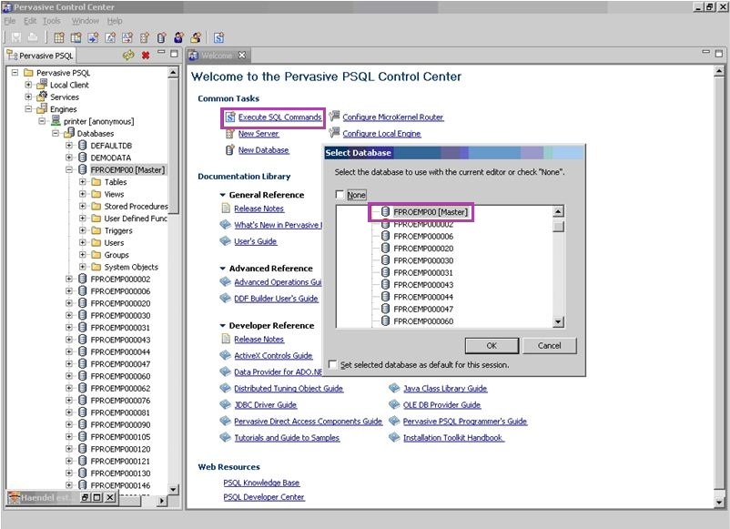The height and width of the screenshot is (529, 730).
Task: Click the New SQL Document toolbar icon
Action: [218, 37]
